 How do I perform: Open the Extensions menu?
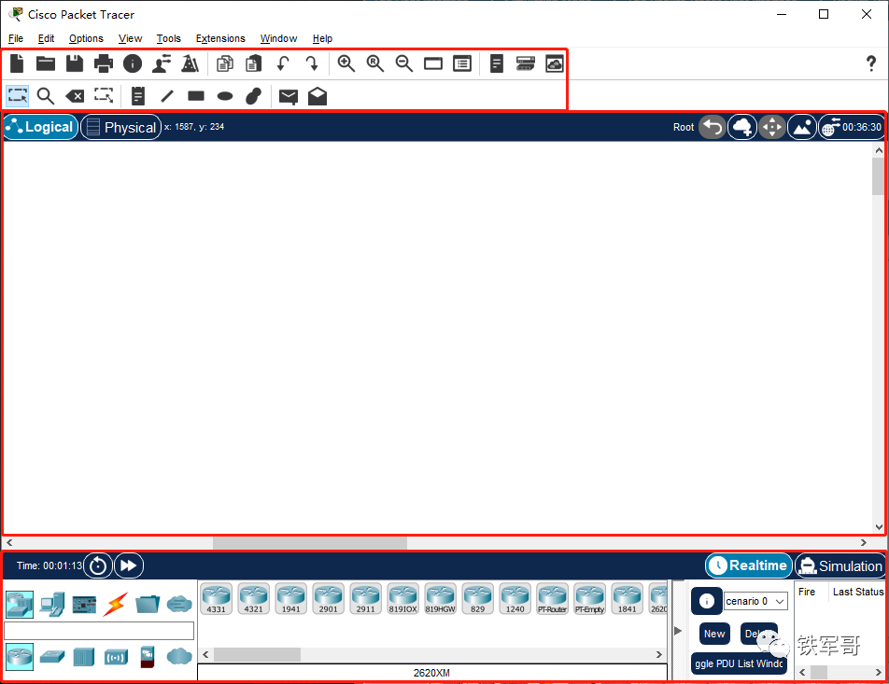[x=220, y=38]
